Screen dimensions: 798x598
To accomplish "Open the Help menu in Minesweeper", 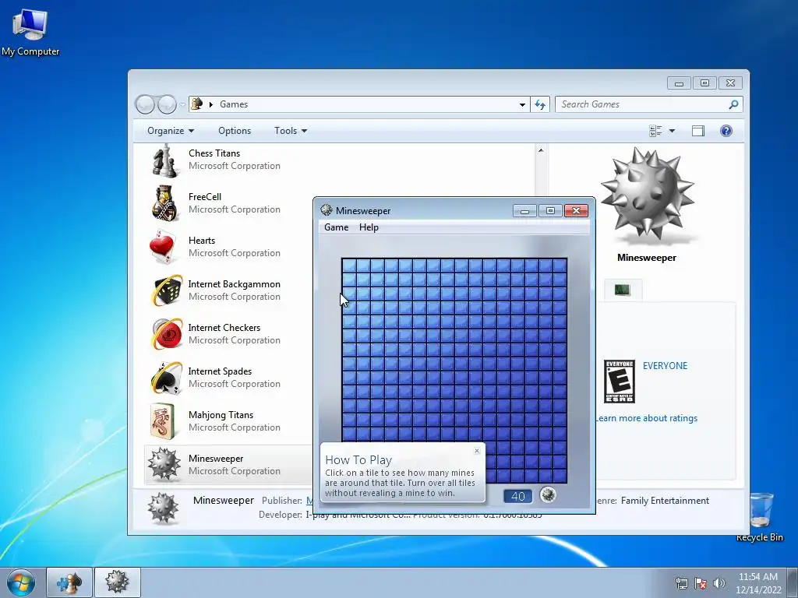I will [x=369, y=227].
